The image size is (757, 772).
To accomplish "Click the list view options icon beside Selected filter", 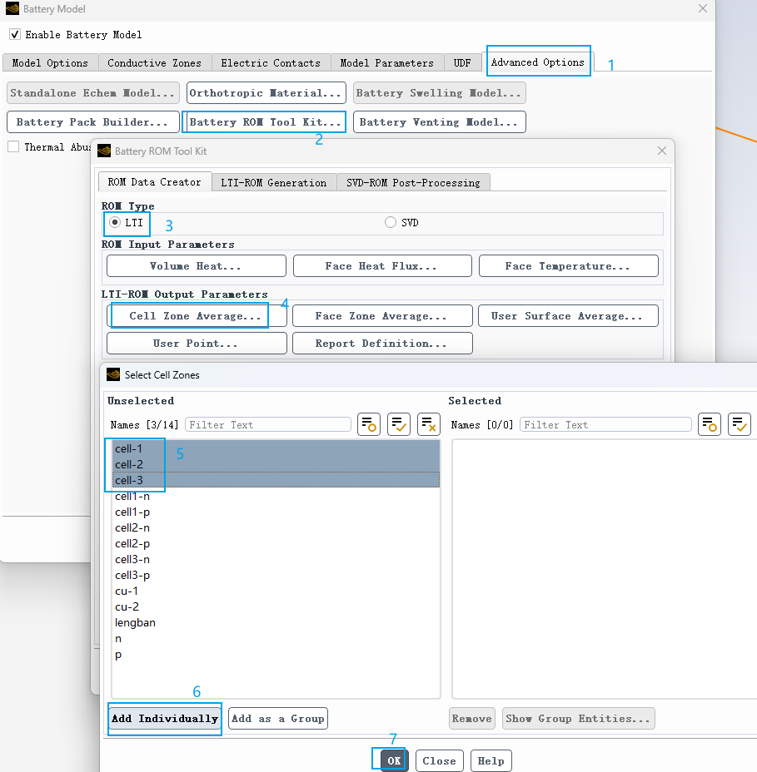I will point(710,424).
